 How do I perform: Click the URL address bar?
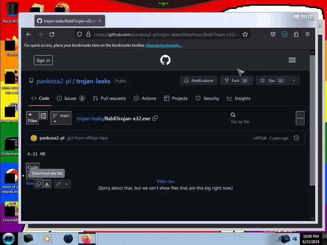coord(166,34)
